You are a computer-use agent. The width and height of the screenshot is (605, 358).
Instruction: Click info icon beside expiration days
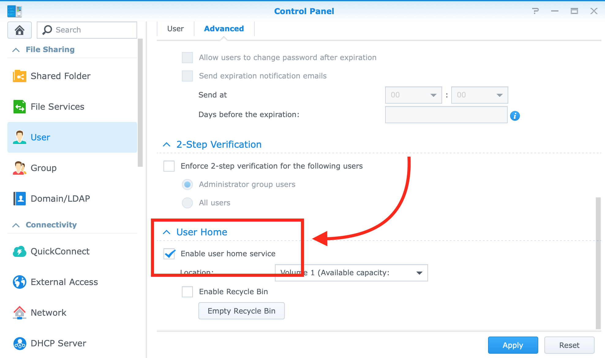(x=515, y=116)
